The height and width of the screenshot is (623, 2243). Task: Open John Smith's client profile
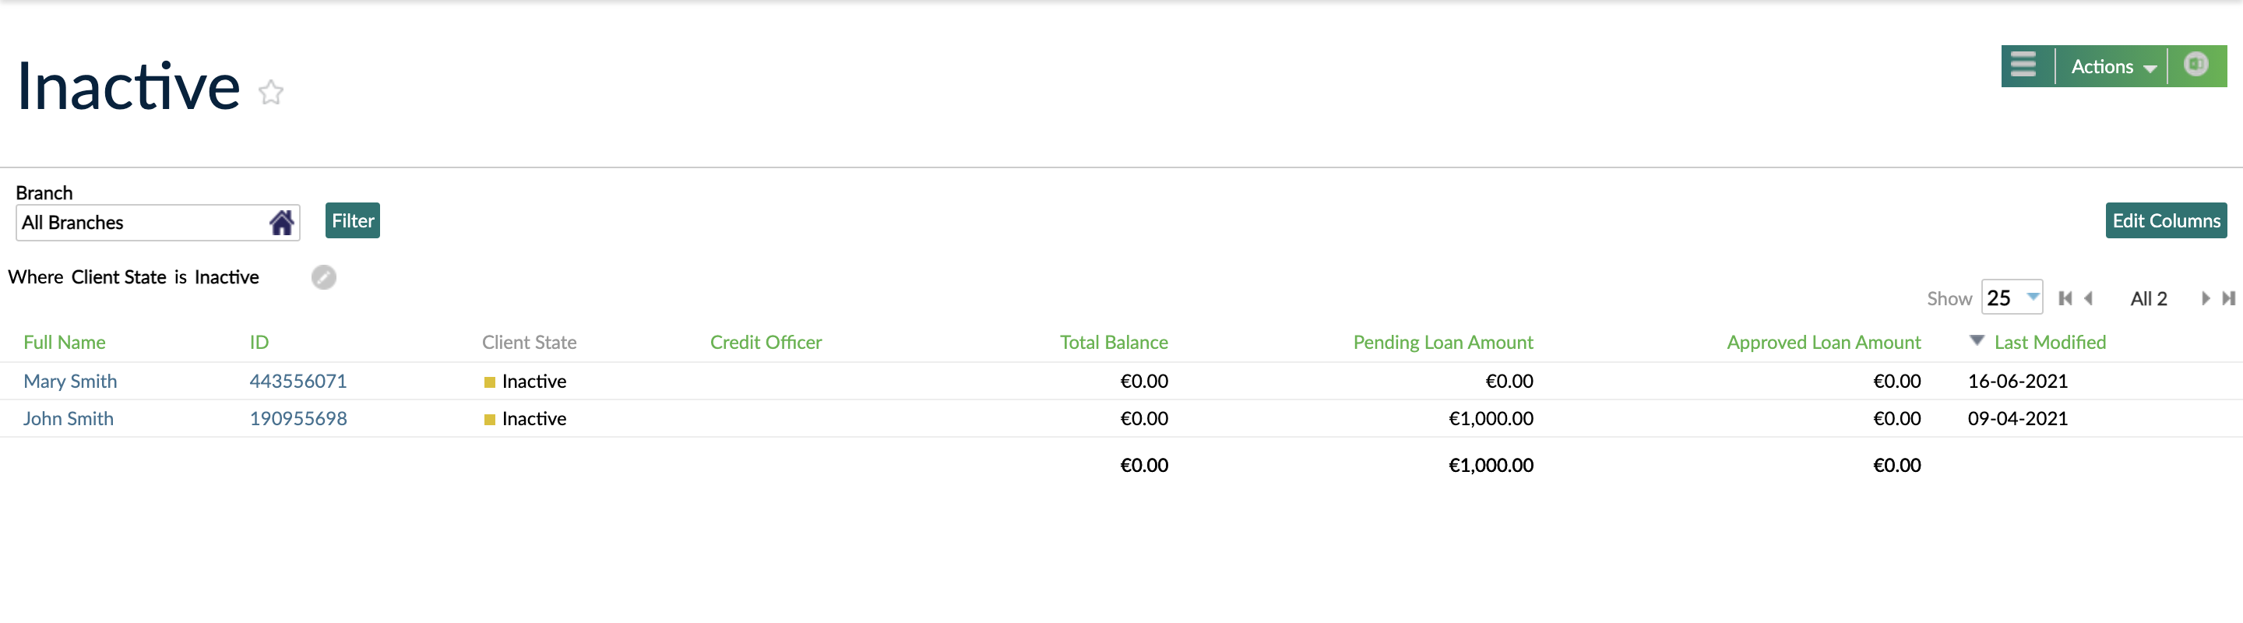[68, 418]
